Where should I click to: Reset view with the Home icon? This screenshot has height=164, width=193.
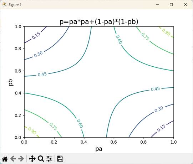point(5,159)
